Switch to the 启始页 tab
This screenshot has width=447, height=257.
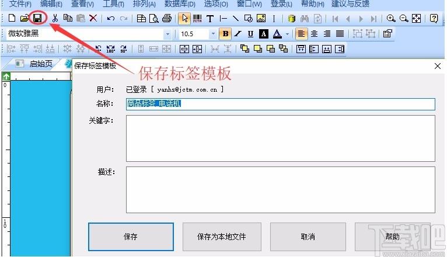(41, 64)
